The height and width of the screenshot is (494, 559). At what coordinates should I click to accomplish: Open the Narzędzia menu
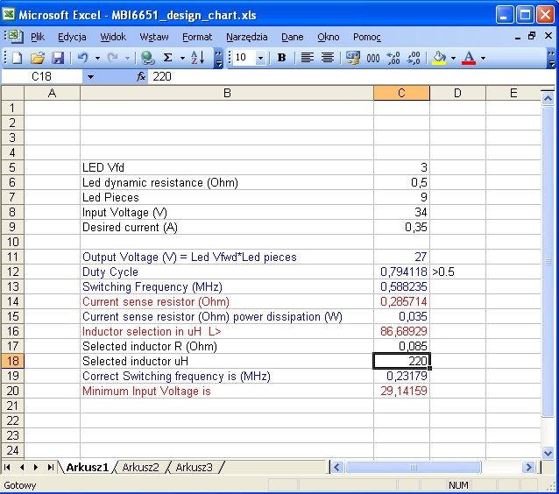point(248,37)
